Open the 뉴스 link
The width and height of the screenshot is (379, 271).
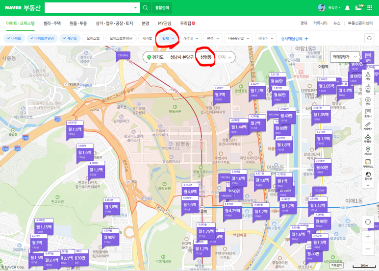pos(337,23)
